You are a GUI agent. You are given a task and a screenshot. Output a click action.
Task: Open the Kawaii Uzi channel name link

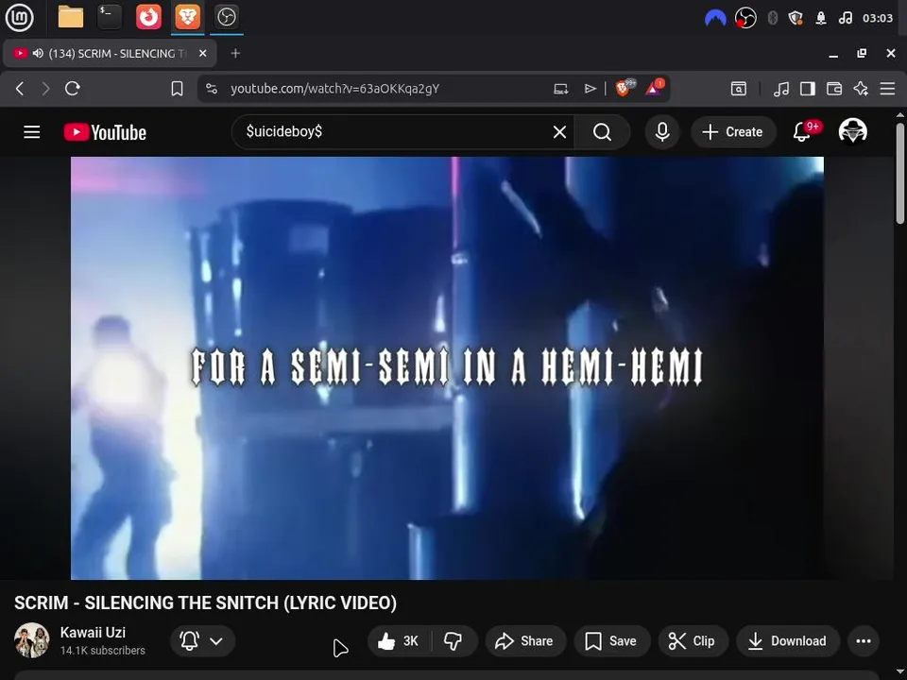[93, 632]
